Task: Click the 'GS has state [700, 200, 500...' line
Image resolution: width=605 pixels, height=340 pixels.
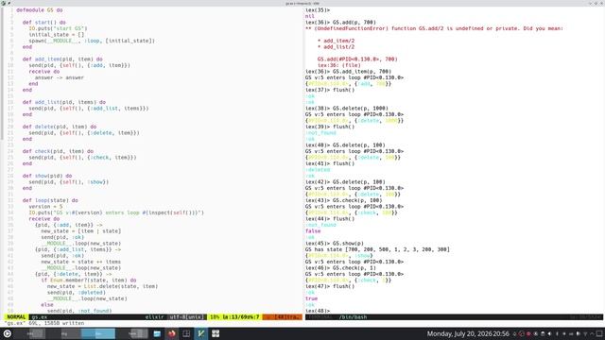Action: point(377,249)
